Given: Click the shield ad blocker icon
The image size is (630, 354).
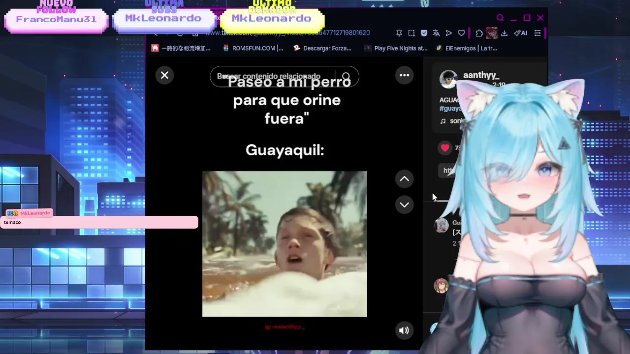Looking at the screenshot, I should click(424, 33).
